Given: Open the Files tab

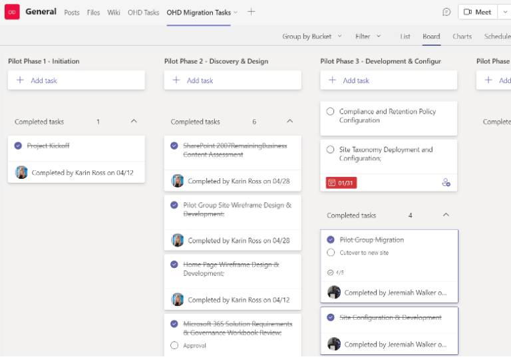Looking at the screenshot, I should [93, 13].
